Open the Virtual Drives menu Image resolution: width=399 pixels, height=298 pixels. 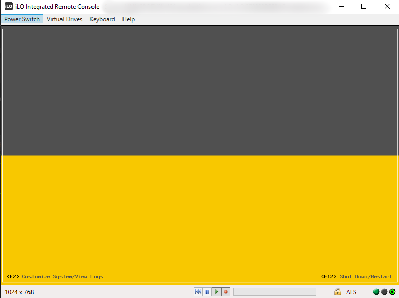pos(65,19)
